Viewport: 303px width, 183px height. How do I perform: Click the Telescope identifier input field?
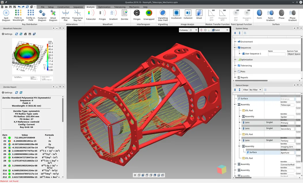[287, 105]
